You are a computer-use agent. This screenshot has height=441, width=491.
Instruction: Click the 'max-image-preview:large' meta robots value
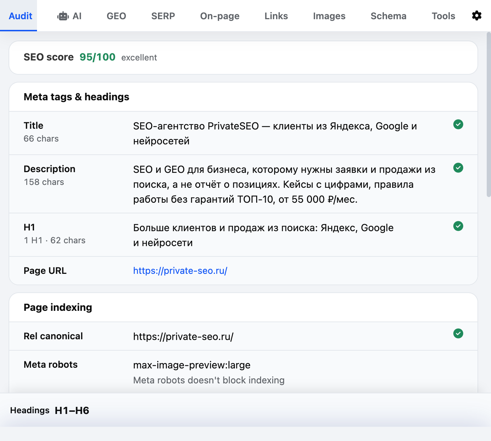coord(192,365)
